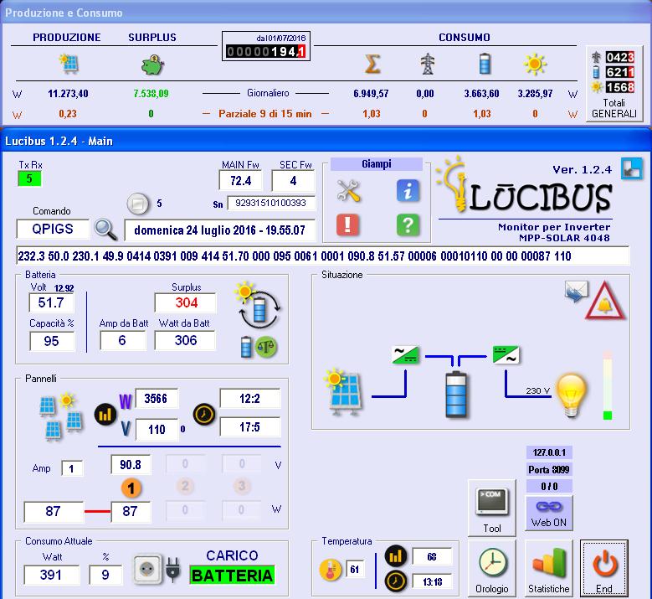
Task: Click the odometer counter da 01/07/2016
Action: 265,46
